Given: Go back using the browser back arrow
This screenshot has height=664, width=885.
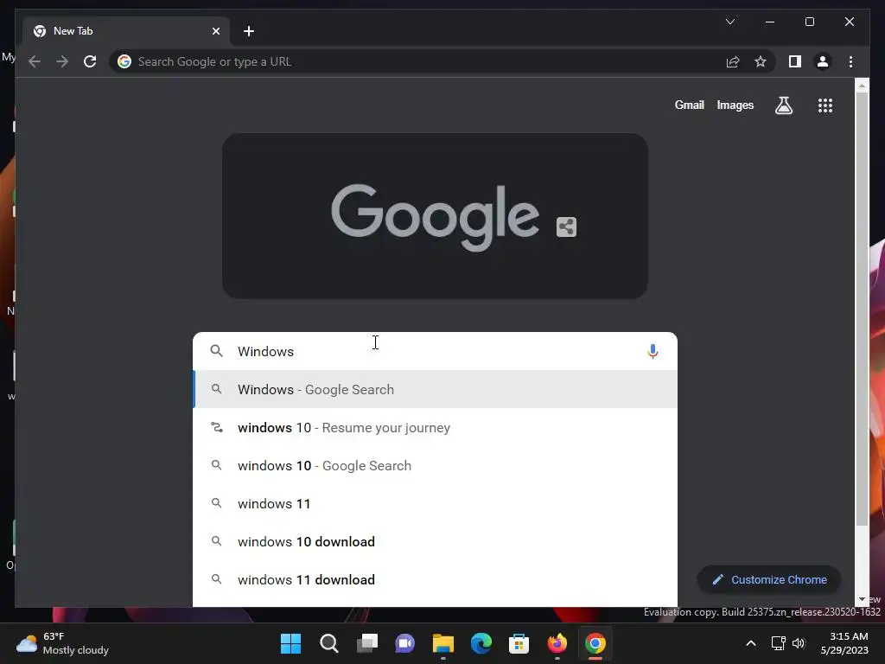Looking at the screenshot, I should pyautogui.click(x=35, y=61).
